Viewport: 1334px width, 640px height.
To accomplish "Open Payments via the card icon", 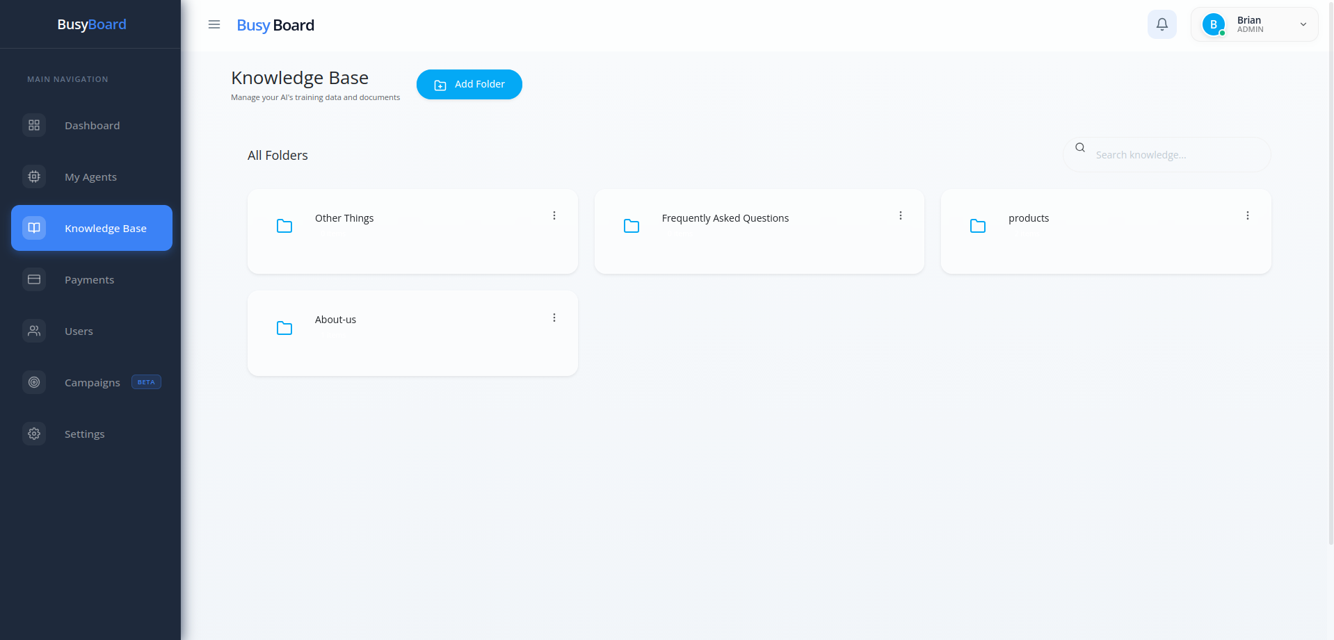I will (x=33, y=279).
